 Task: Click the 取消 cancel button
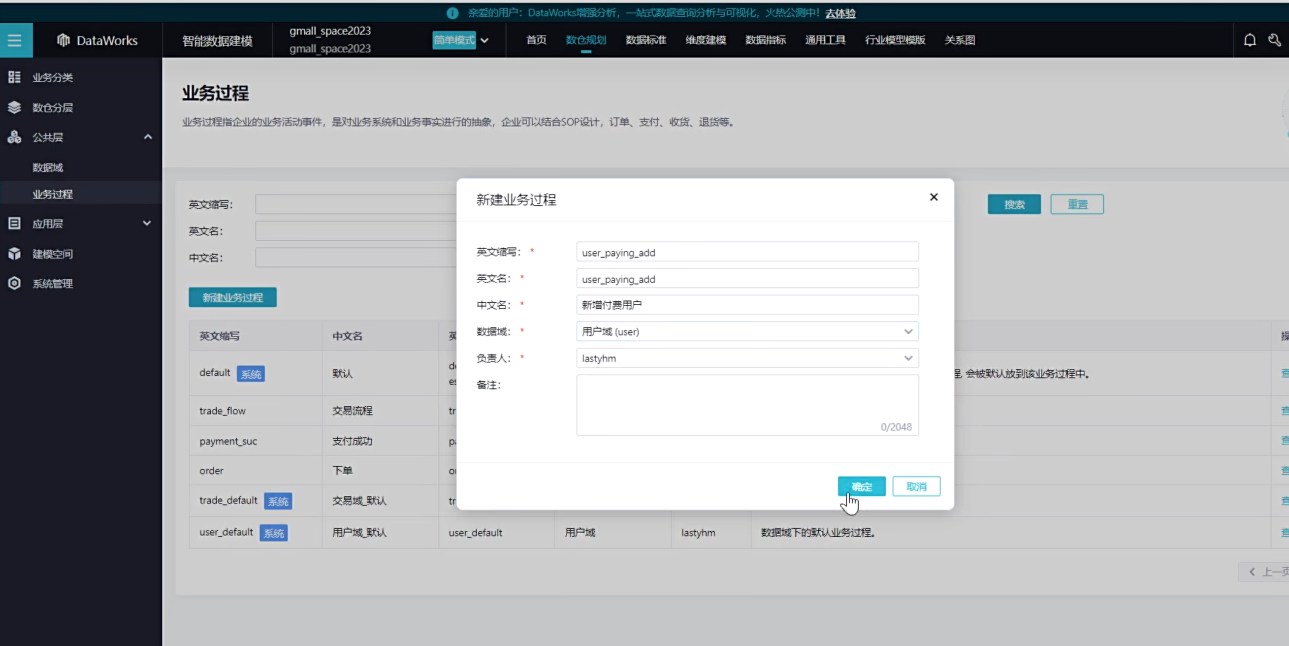916,486
